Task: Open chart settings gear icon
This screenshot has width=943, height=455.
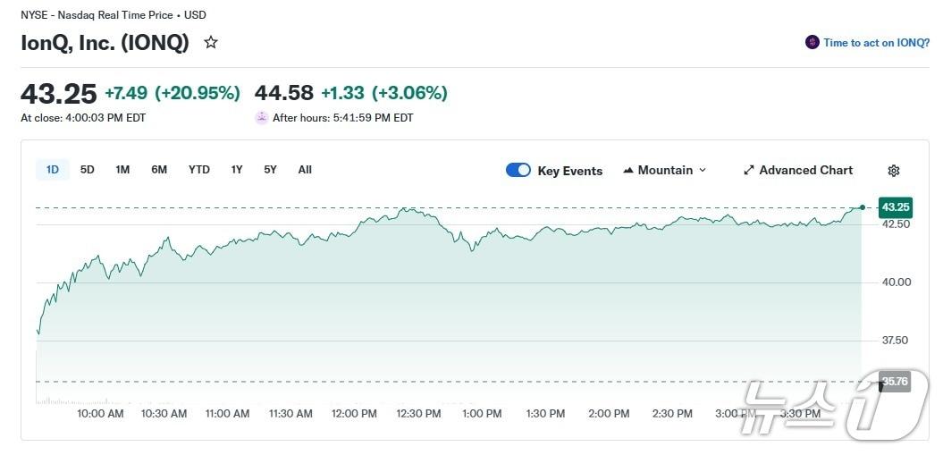Action: click(893, 171)
